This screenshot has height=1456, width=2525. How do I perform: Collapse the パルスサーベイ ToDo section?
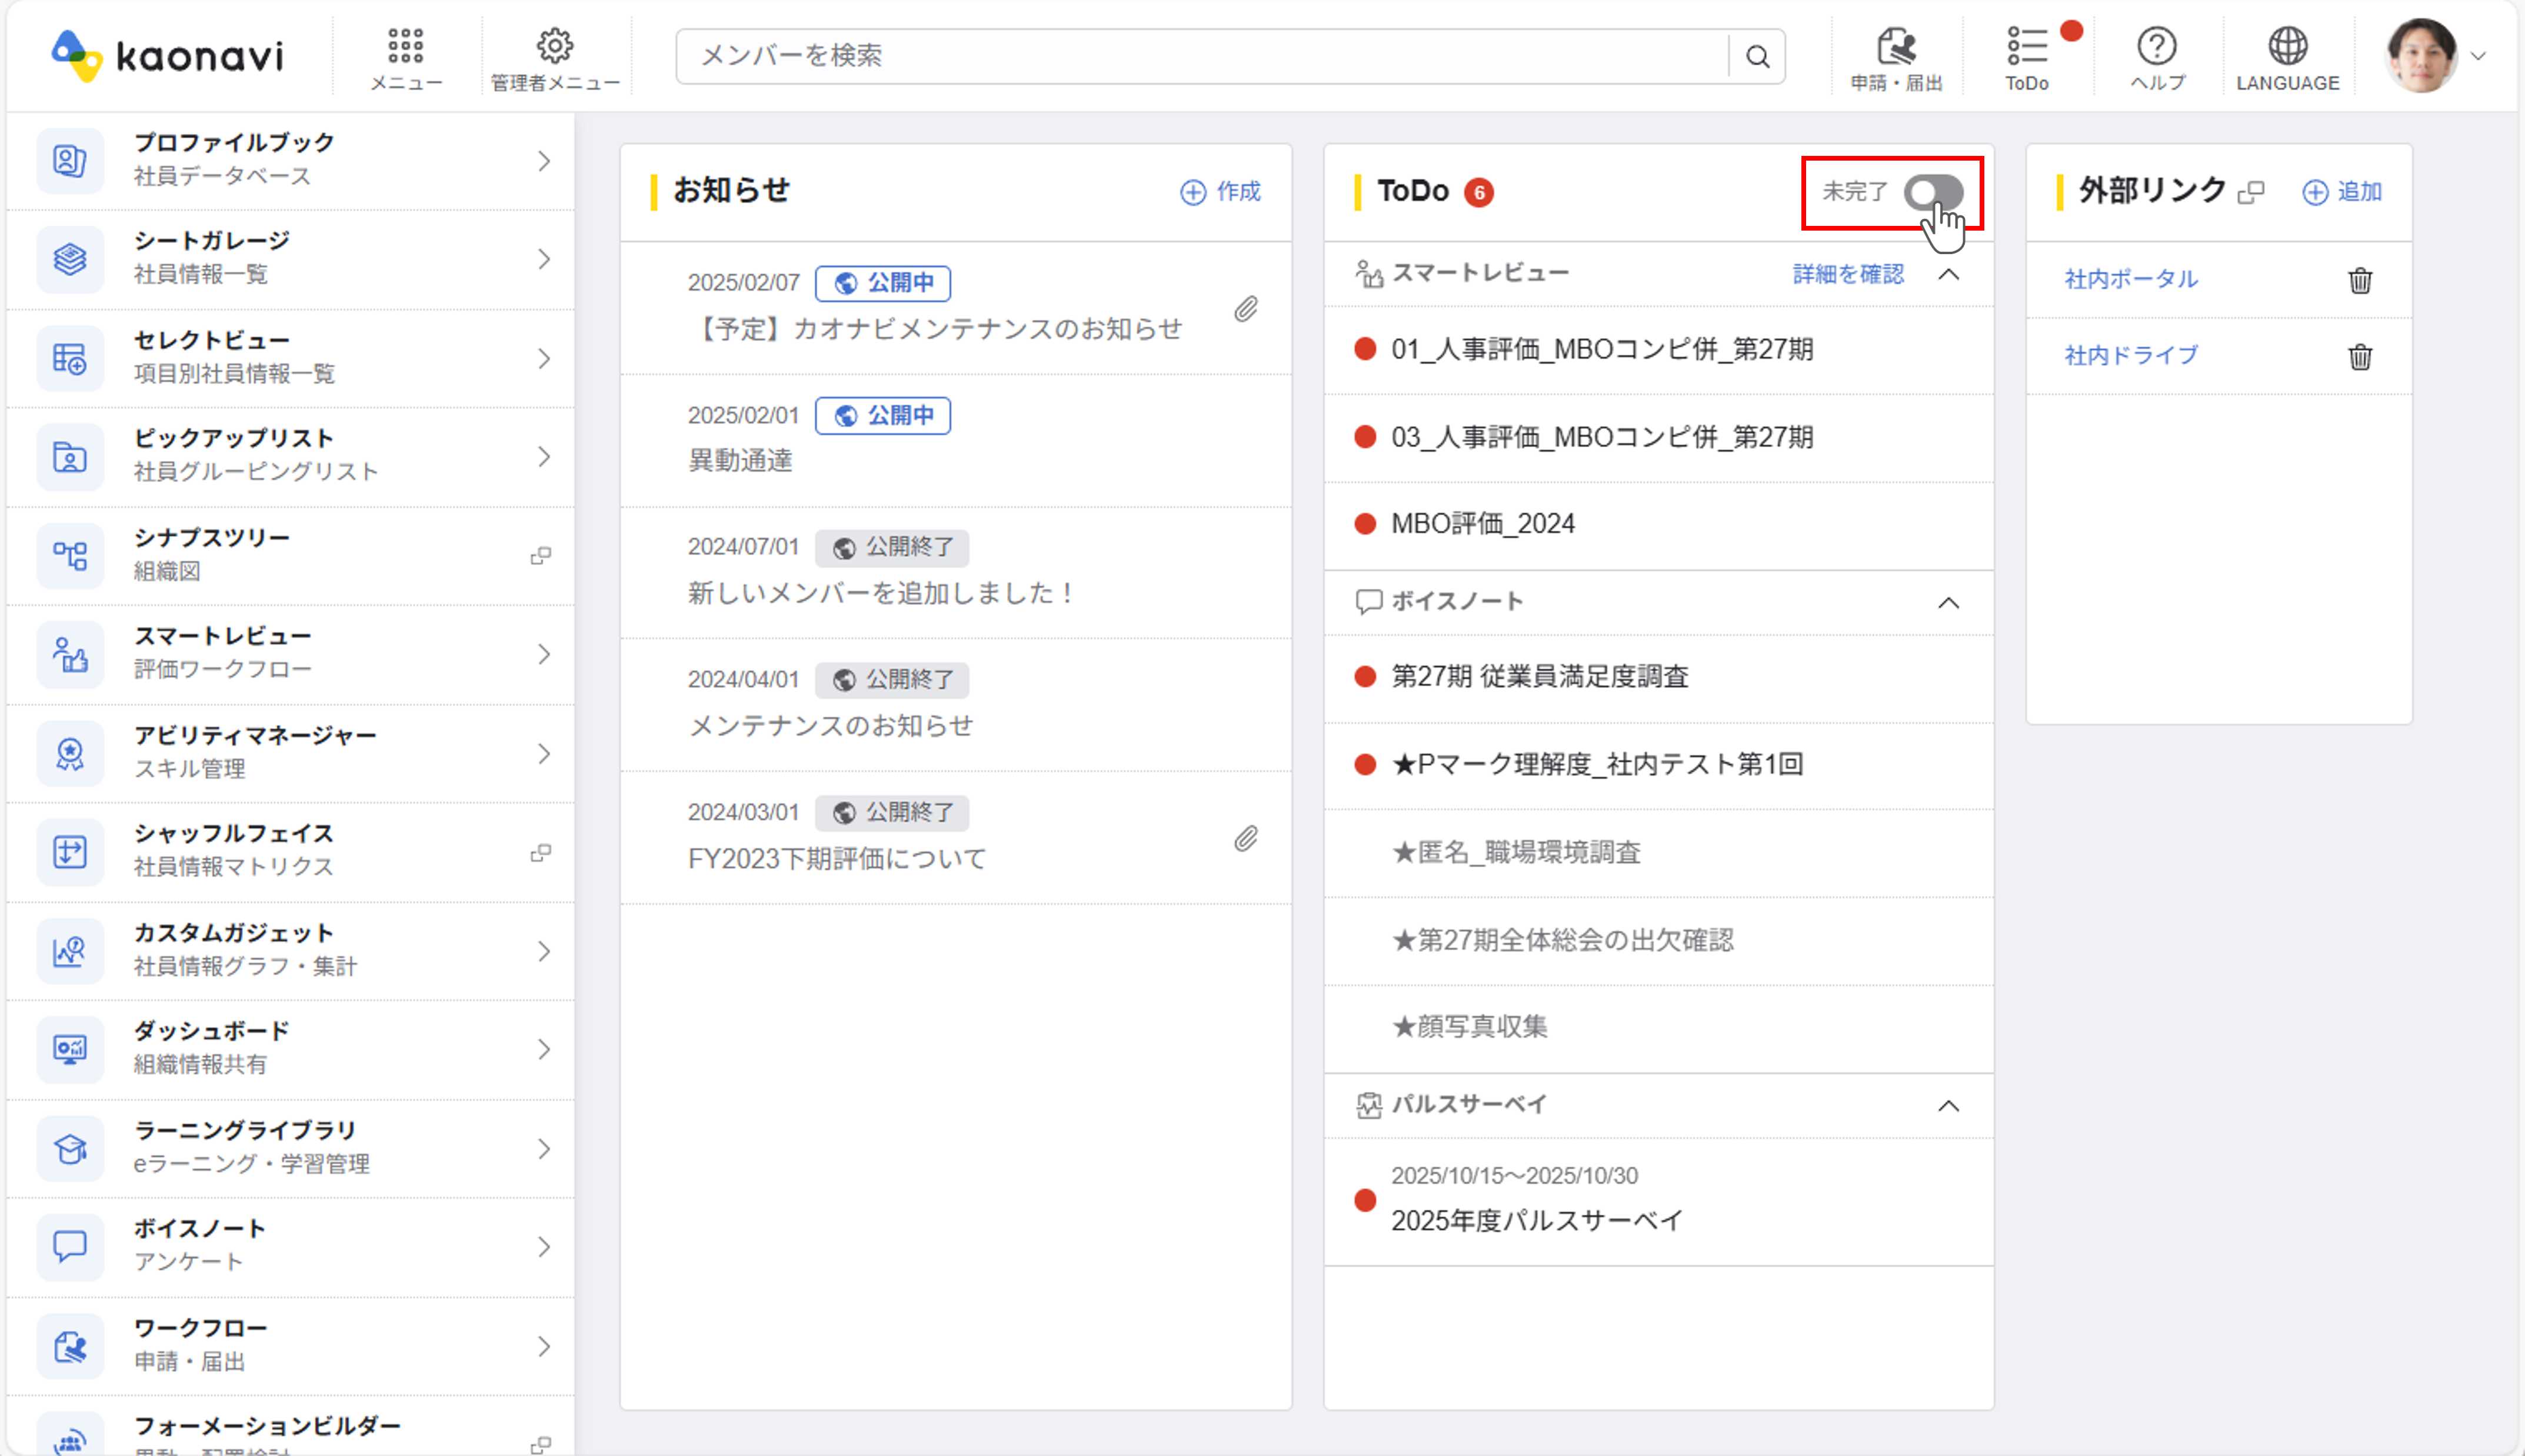click(1948, 1105)
